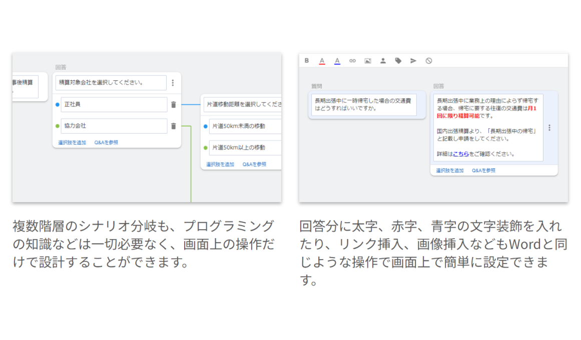Edit the 正社員 option field
581x340 pixels.
tap(114, 104)
